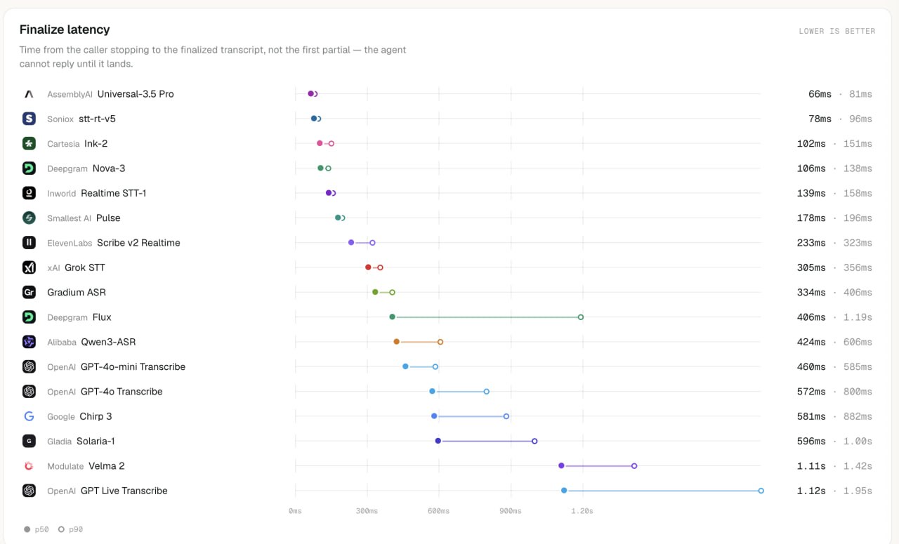Click the "Nova-3" model name
This screenshot has height=544, width=899.
pos(109,168)
